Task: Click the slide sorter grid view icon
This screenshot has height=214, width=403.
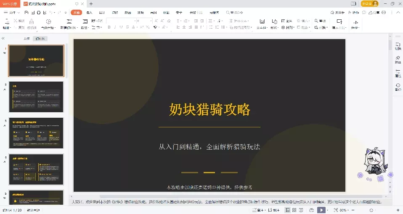Action: [294, 210]
